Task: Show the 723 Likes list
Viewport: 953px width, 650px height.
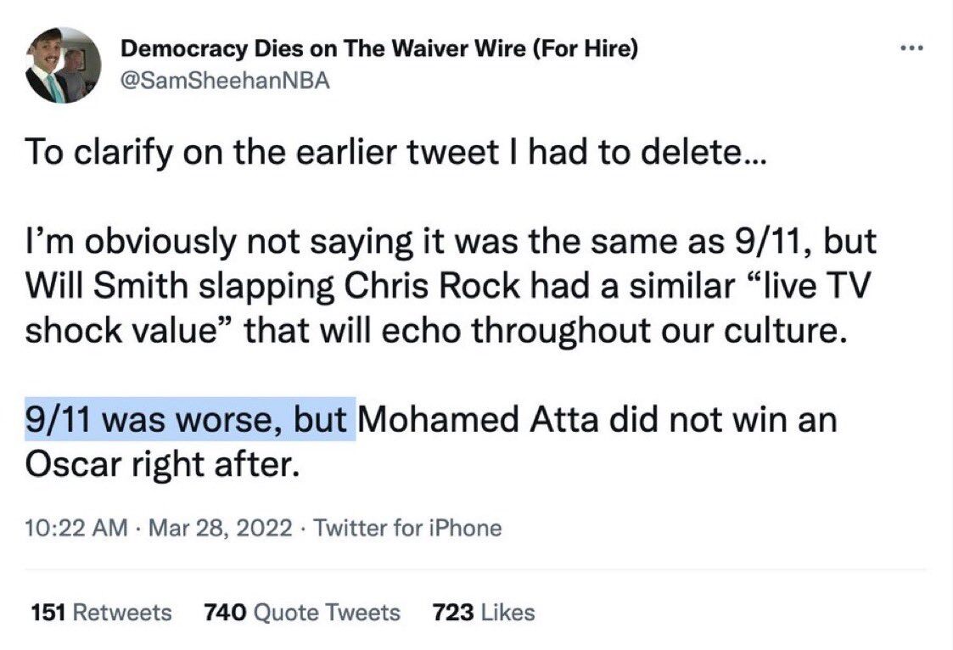Action: point(483,612)
